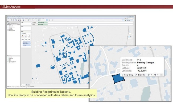Click the 'Parking Garage' building name value
The height and width of the screenshot is (108, 173).
pyautogui.click(x=145, y=63)
